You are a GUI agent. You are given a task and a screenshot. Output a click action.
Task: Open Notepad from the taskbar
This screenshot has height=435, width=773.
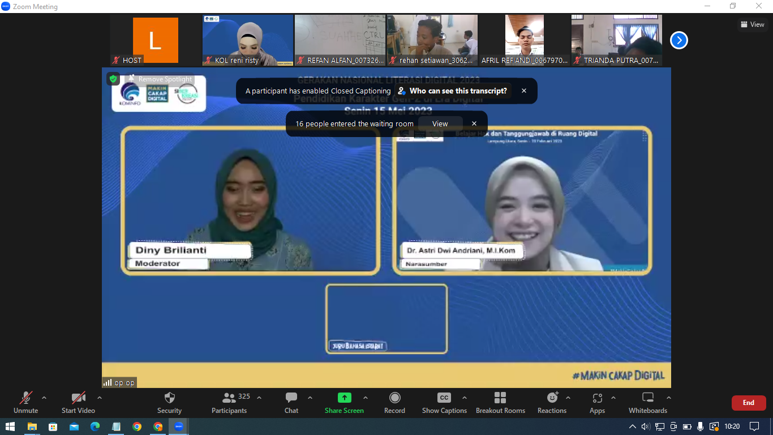[116, 427]
